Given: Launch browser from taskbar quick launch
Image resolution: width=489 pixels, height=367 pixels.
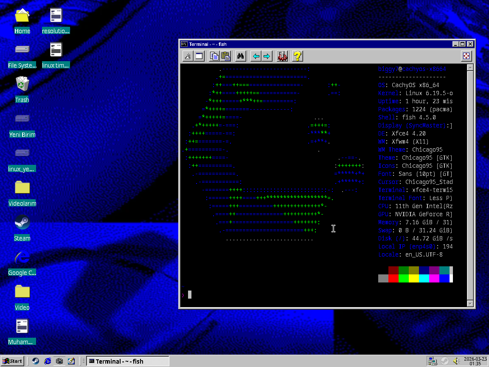Looking at the screenshot, I should pyautogui.click(x=48, y=361).
